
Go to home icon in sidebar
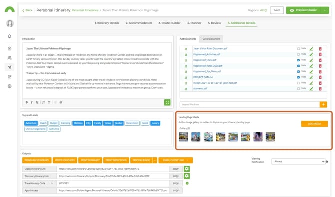tap(10, 48)
